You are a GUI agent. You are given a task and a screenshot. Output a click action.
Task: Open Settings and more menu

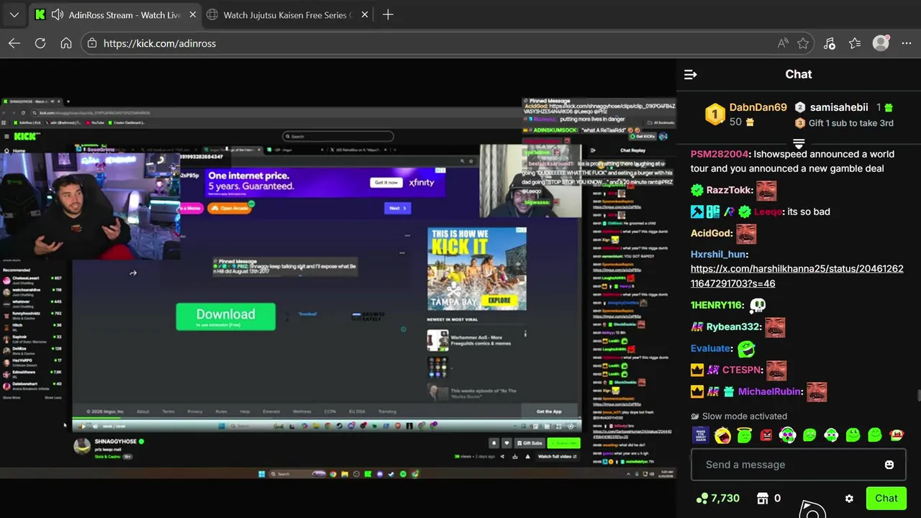(906, 43)
